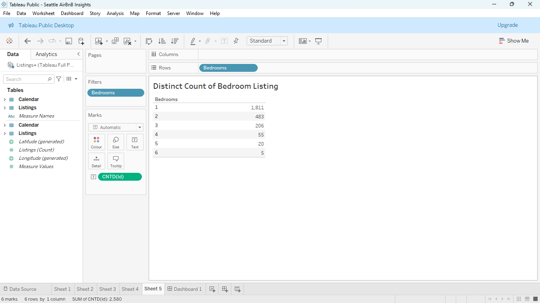Screen dimensions: 540x303
Task: Sort descending using toolbar icon
Action: coord(174,41)
